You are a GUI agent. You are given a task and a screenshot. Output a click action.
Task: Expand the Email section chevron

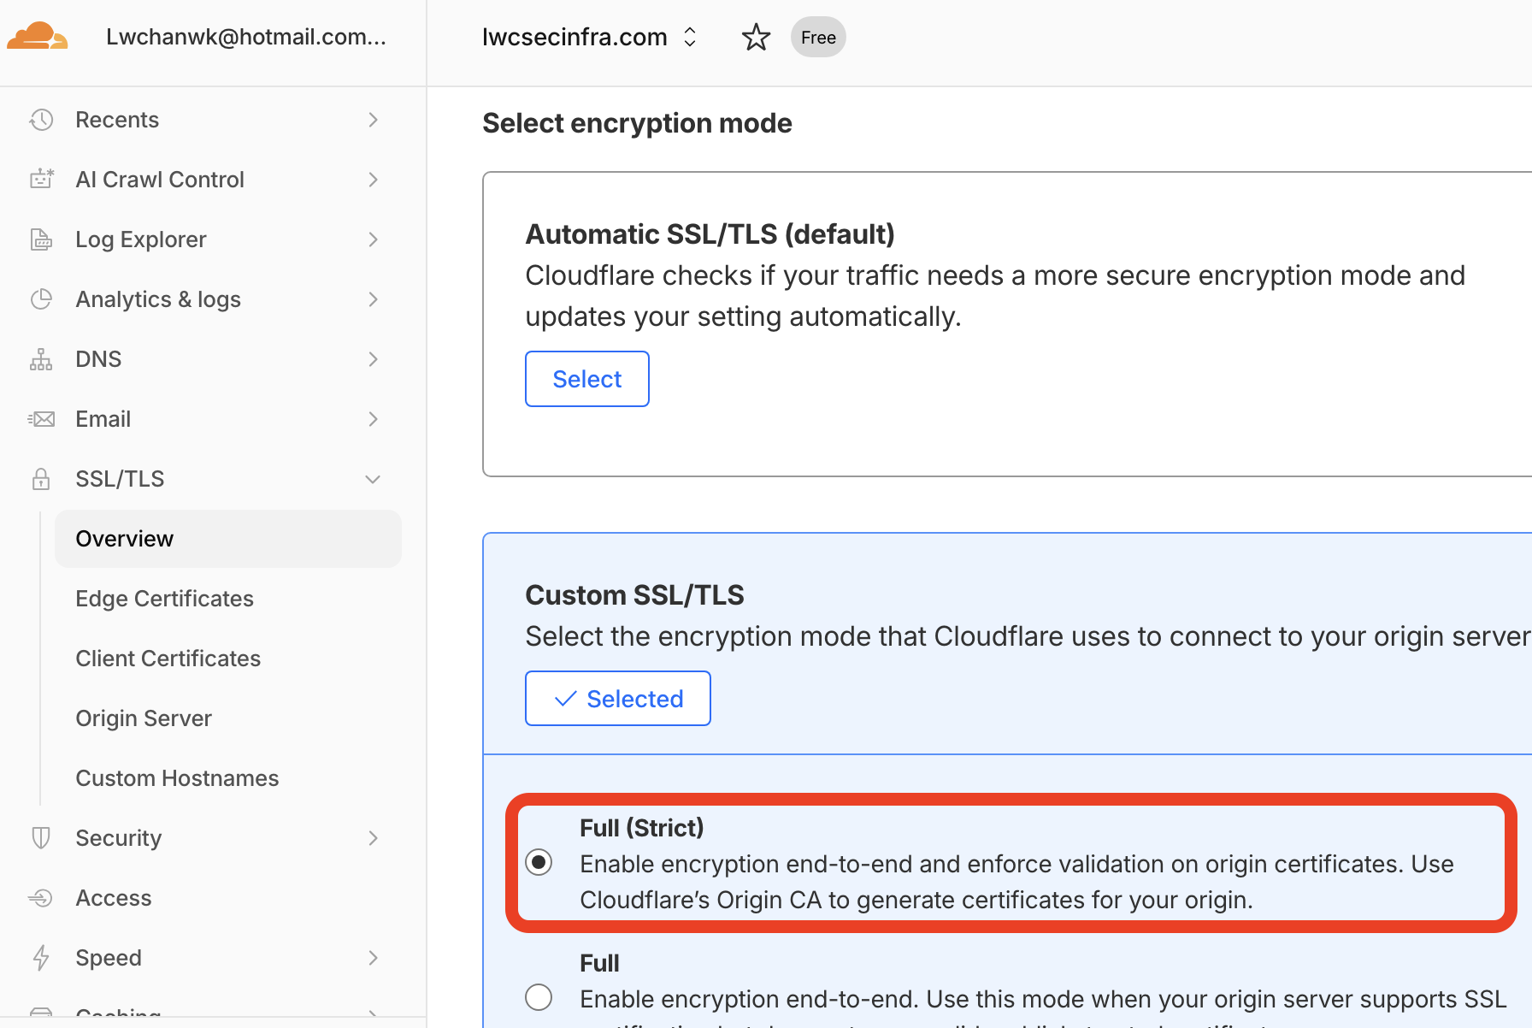373,419
